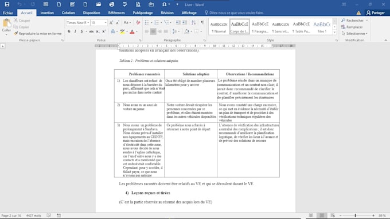This screenshot has width=390, height=219.
Task: Expand the Rechercher dropdown arrow
Action: (367, 21)
